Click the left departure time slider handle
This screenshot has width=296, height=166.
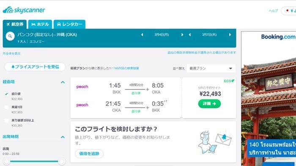pyautogui.click(x=7, y=161)
